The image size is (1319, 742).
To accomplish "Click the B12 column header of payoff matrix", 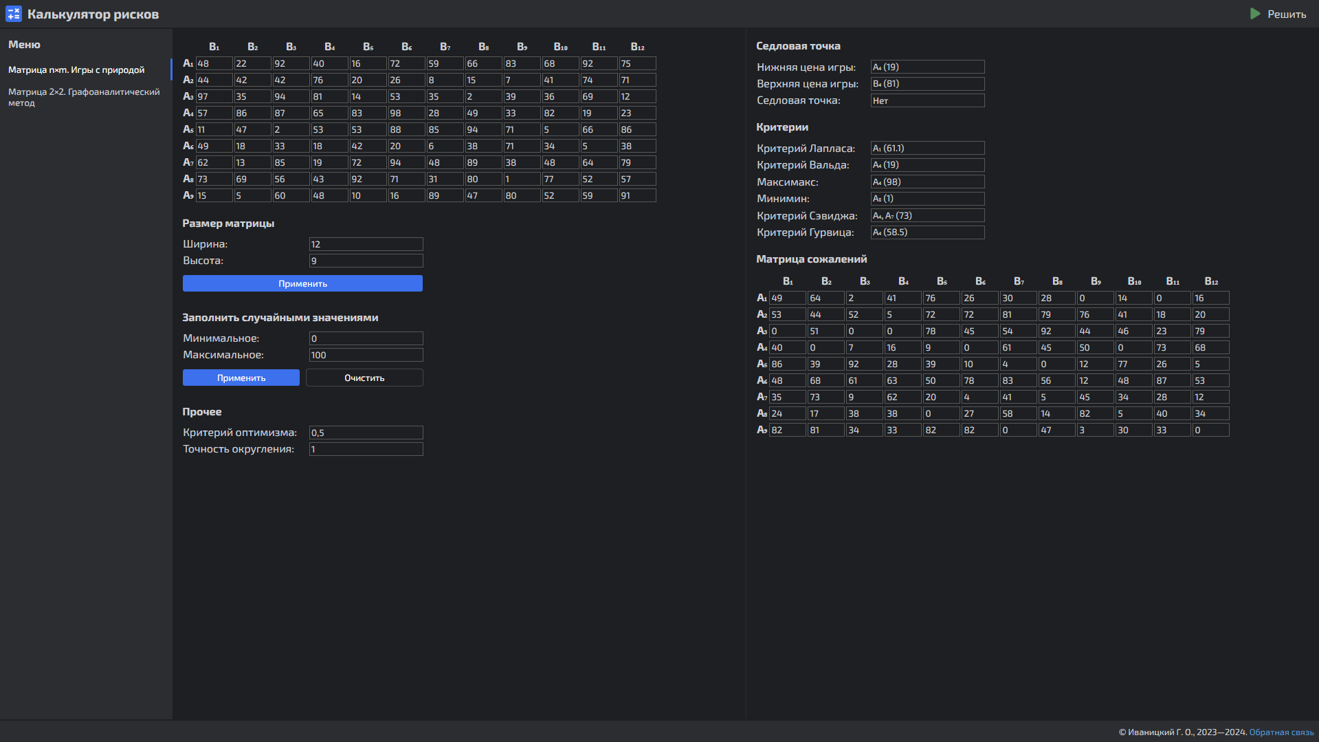I will pyautogui.click(x=637, y=47).
